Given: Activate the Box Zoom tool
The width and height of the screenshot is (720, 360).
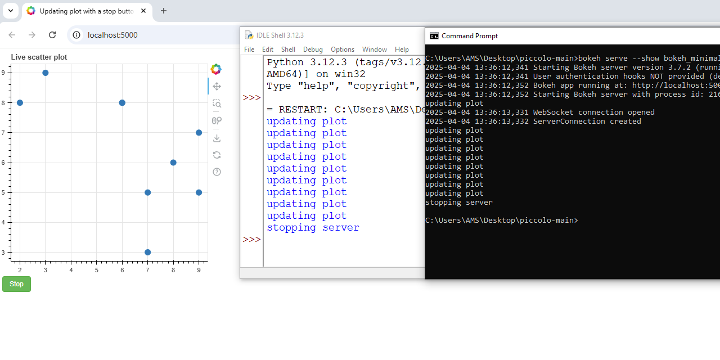Looking at the screenshot, I should 216,103.
